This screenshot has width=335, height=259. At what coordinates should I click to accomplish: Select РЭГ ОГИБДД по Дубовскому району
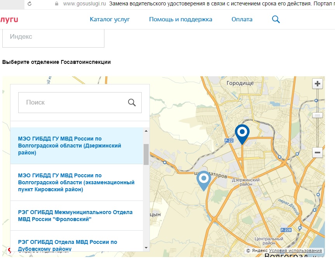coord(77,241)
